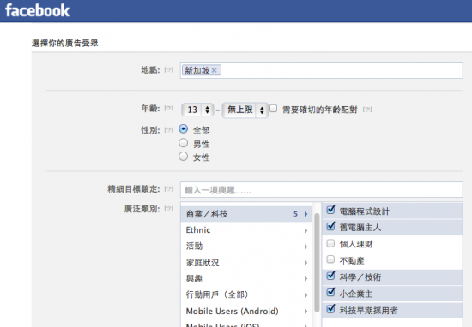Open help tooltip after 需要確切的年齡配對
The image size is (472, 327).
[367, 110]
